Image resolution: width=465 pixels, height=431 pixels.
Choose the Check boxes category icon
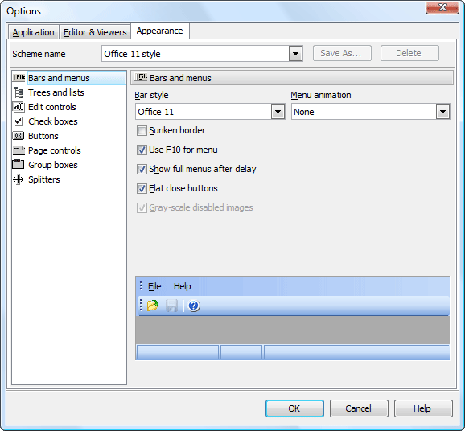click(19, 121)
